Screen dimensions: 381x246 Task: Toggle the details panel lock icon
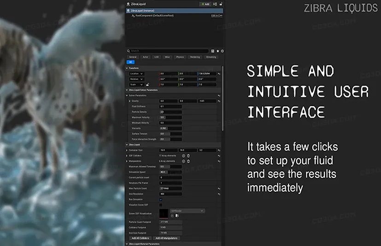pyautogui.click(x=221, y=4)
